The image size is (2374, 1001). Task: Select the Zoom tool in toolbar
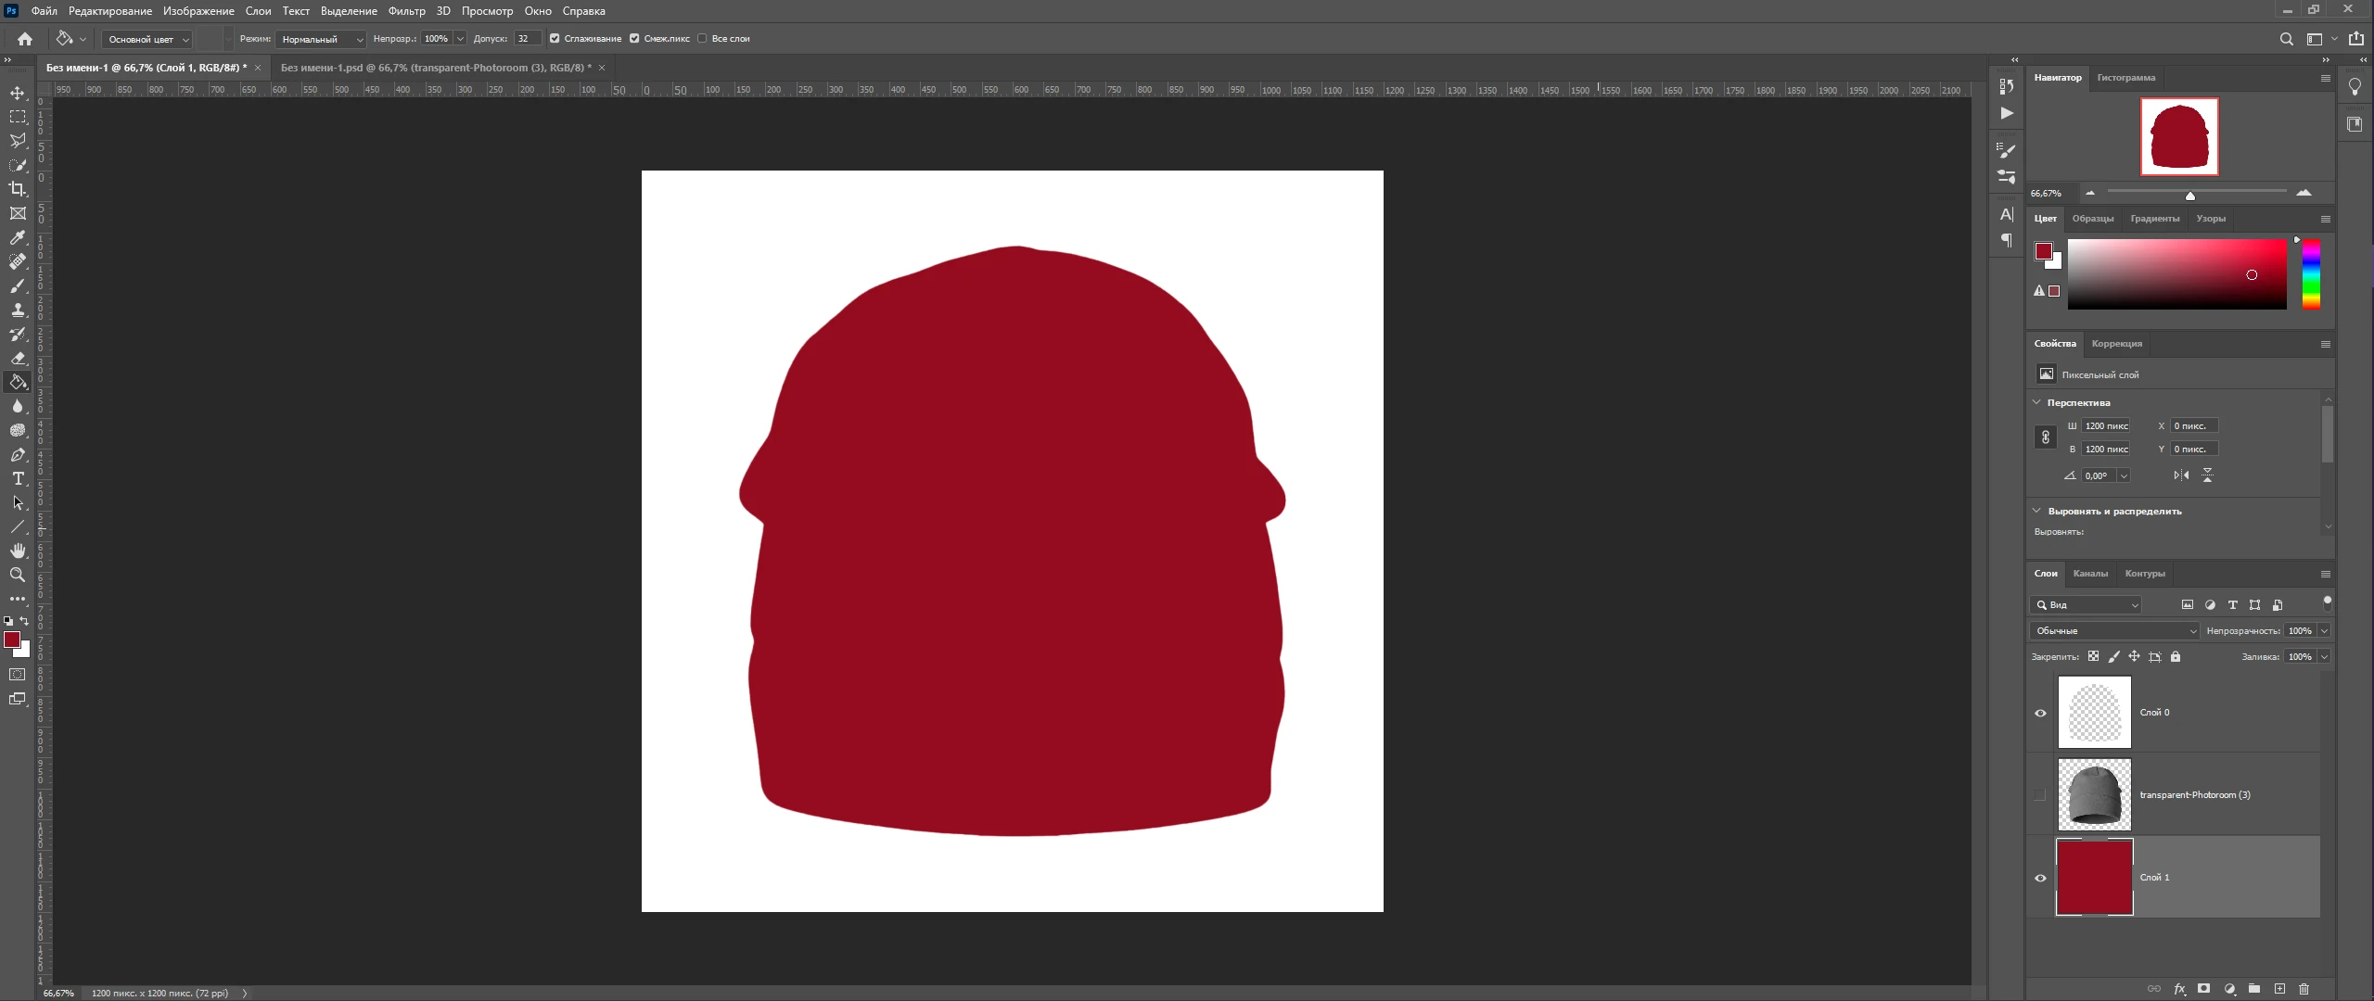[18, 575]
